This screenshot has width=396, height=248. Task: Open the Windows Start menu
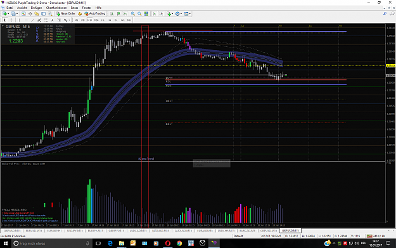(5, 243)
